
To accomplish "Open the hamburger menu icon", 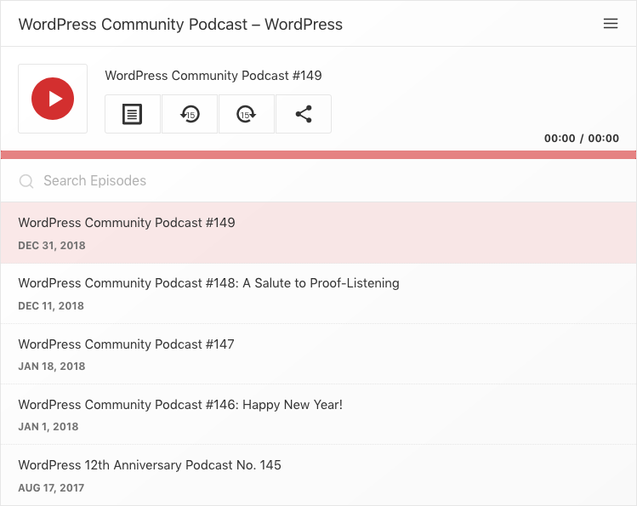I will [x=611, y=24].
